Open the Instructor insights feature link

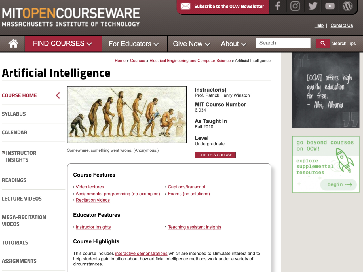click(93, 227)
